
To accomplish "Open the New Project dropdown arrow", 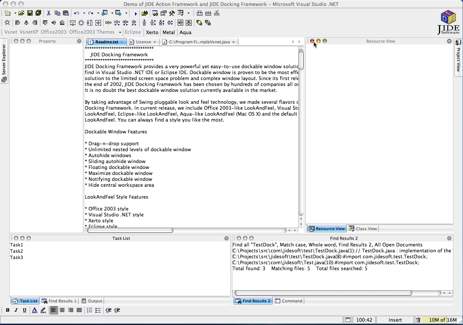I will [15, 13].
